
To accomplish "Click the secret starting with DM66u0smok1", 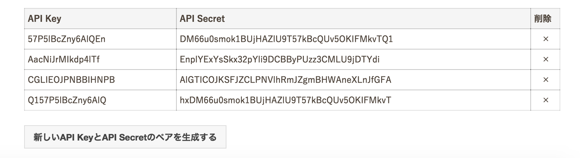I will click(286, 39).
